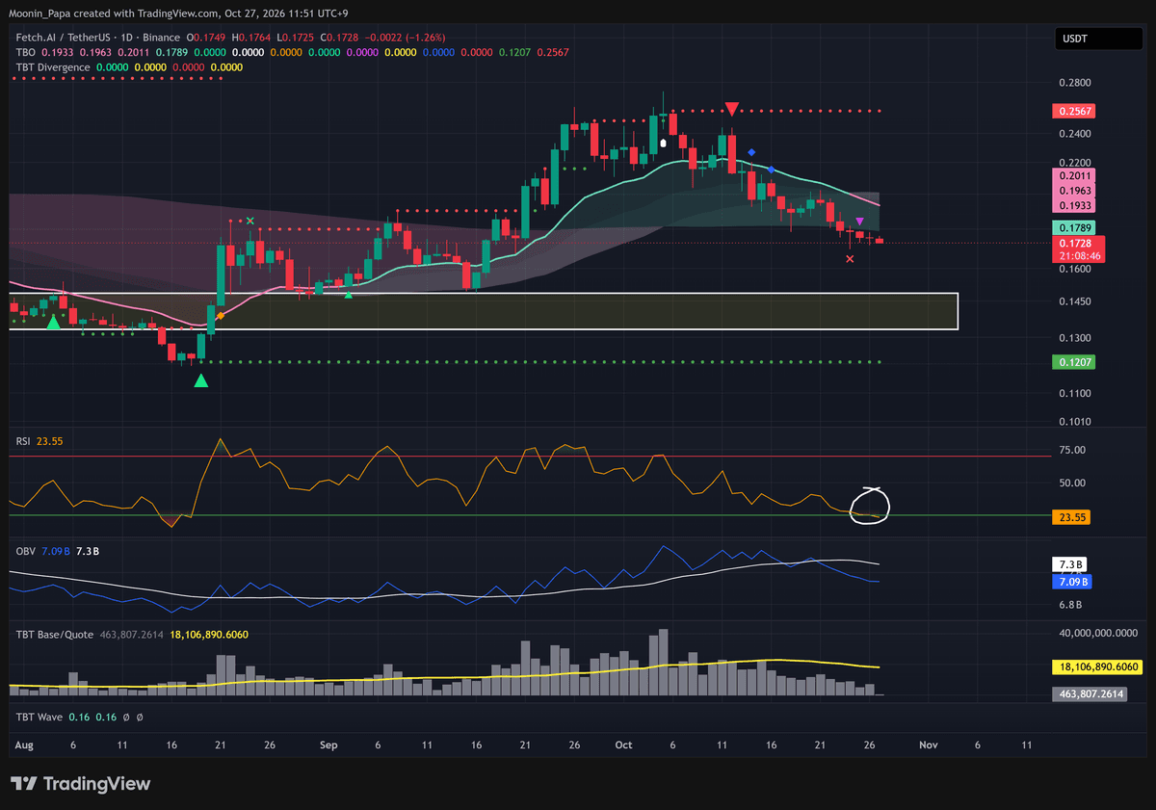Click the Sep label on the time axis

coord(328,745)
